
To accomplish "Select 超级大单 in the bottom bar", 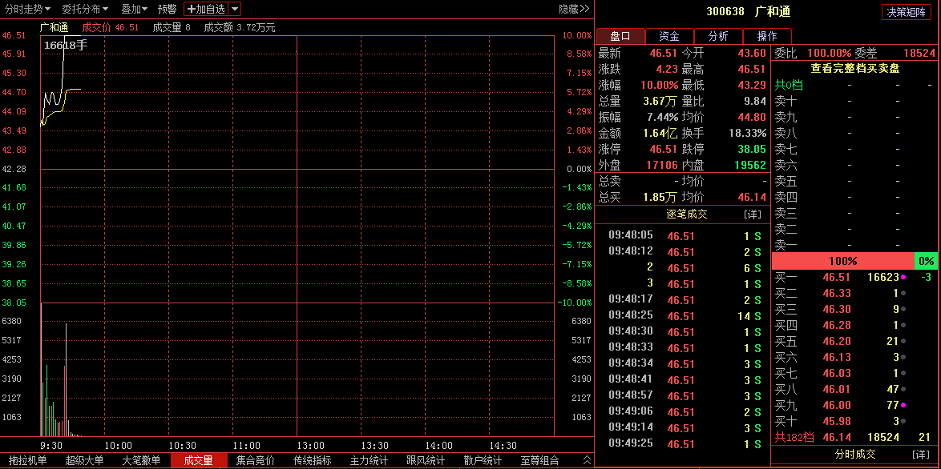I will 84,461.
